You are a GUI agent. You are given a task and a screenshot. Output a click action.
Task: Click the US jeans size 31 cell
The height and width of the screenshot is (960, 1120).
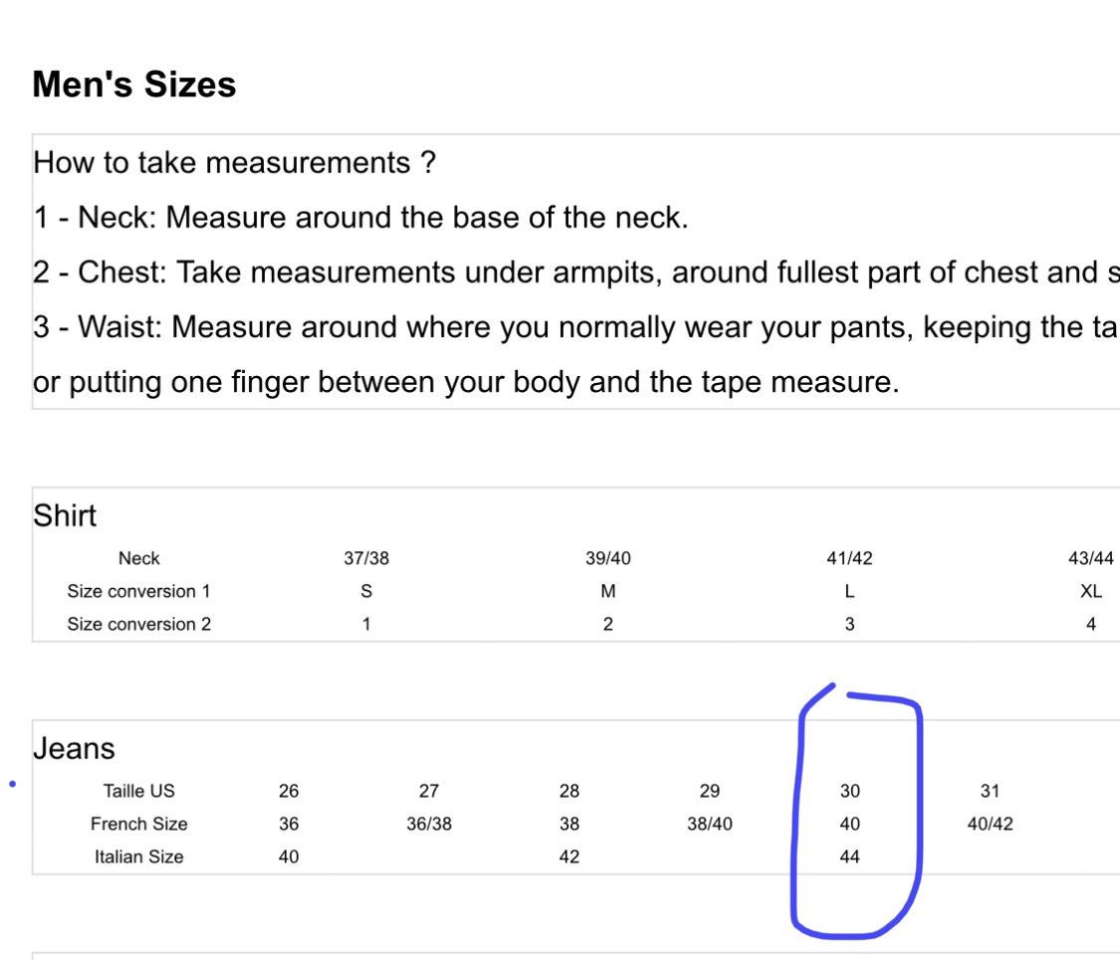point(990,791)
